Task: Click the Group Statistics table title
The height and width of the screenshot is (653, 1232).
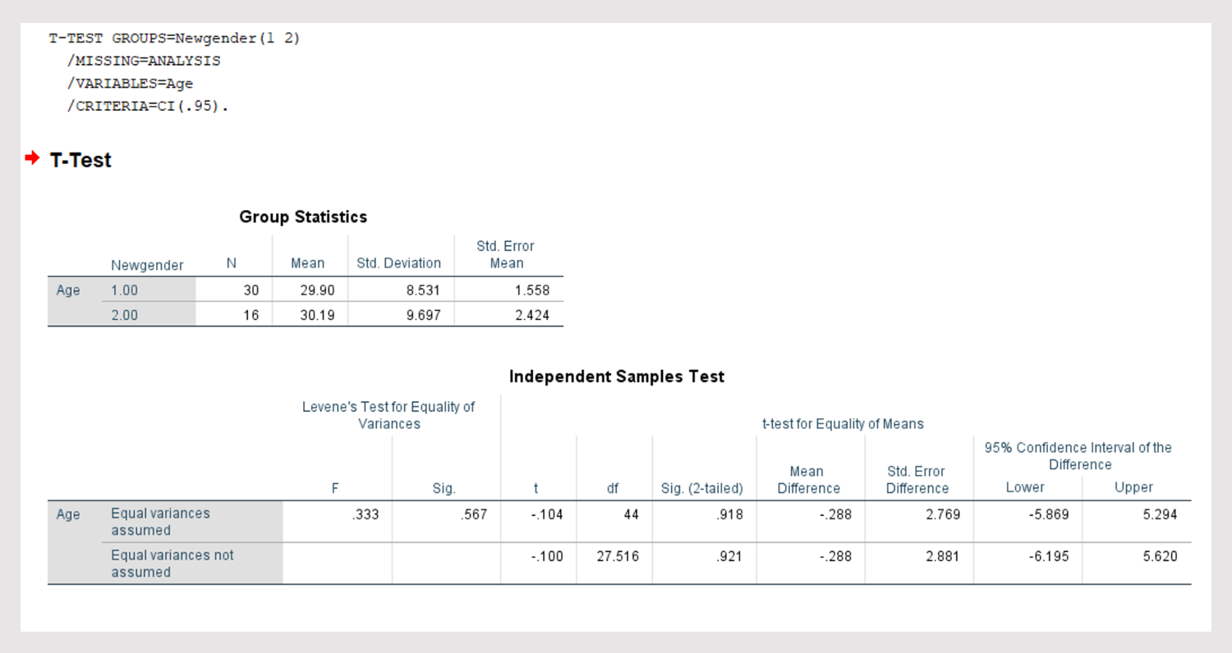Action: tap(303, 217)
